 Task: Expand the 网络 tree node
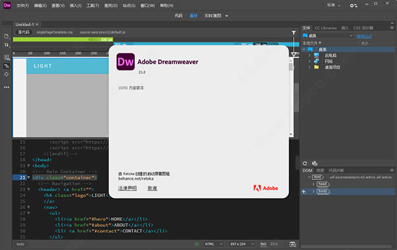[x=309, y=61]
